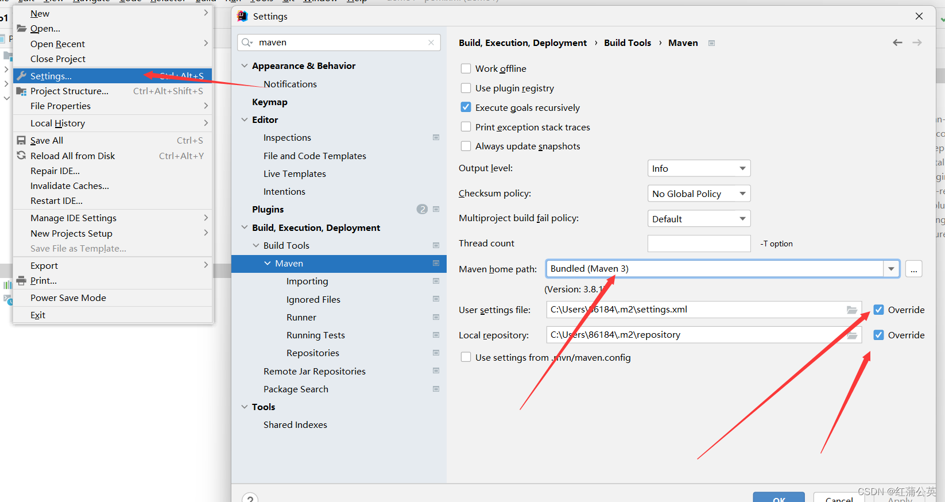Collapse the Build, Execution, Deployment section

245,227
